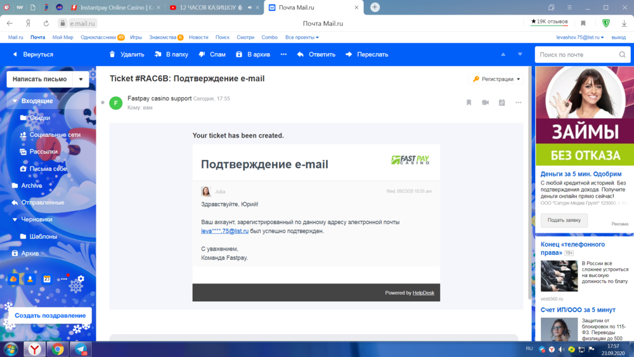
Task: Open a new browser tab with plus
Action: (x=375, y=7)
